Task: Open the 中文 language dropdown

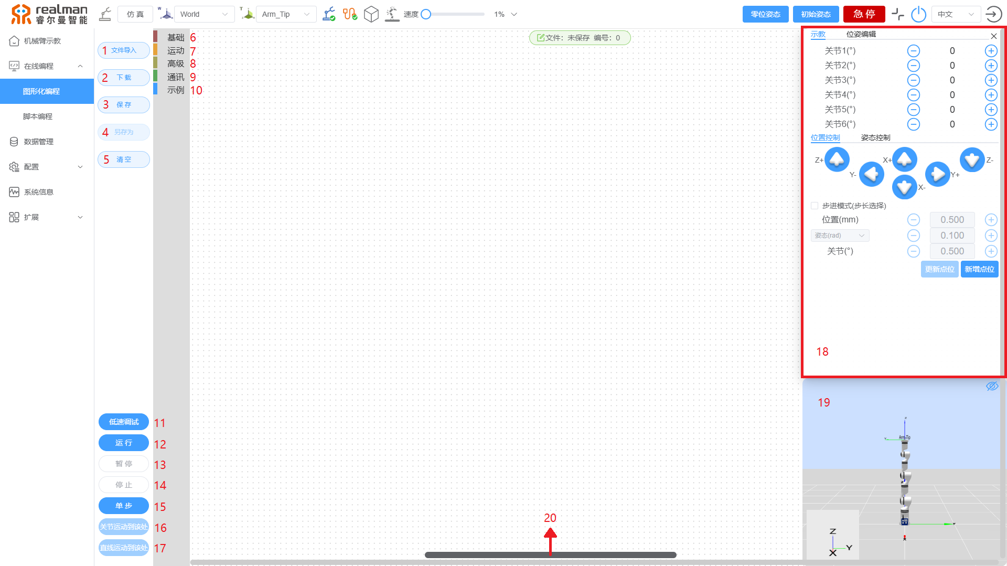Action: (956, 14)
